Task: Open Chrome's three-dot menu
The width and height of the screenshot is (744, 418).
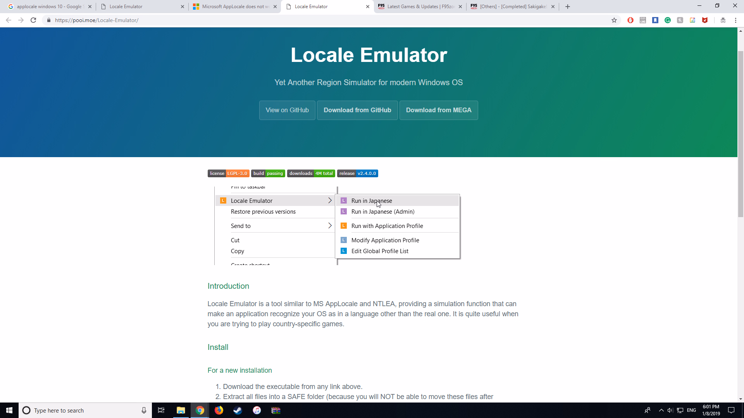Action: (735, 20)
